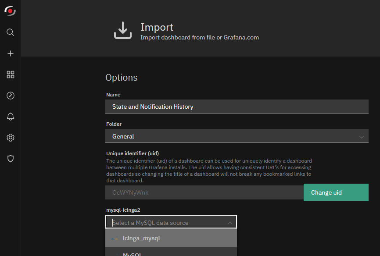Click the Import page heading

point(157,27)
